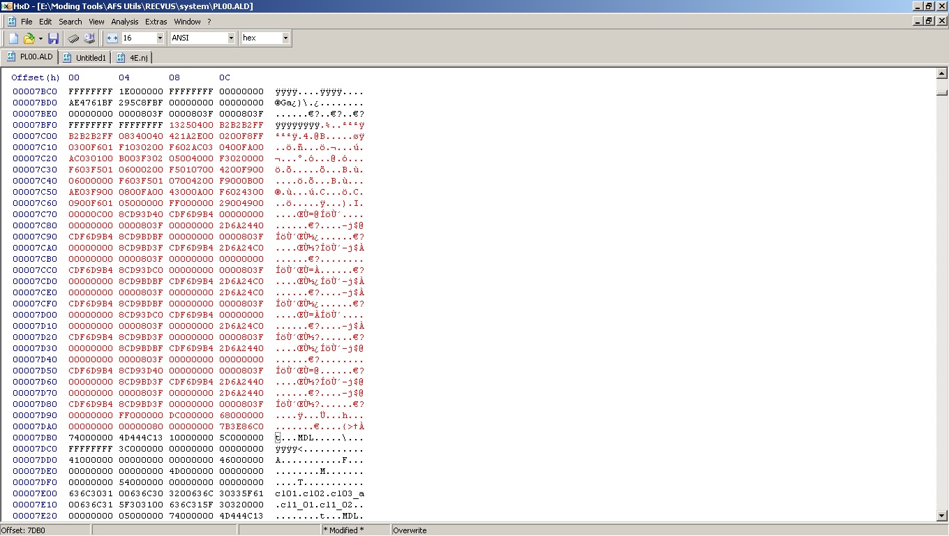This screenshot has width=949, height=536.
Task: Click hex bytes 13250400 in row 00007BF0
Action: [x=191, y=125]
